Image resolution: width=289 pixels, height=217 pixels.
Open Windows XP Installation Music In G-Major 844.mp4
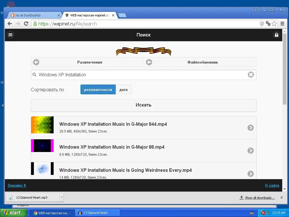144,128
